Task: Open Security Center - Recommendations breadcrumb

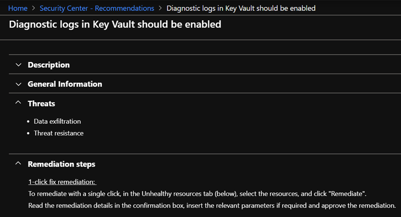Action: [97, 8]
